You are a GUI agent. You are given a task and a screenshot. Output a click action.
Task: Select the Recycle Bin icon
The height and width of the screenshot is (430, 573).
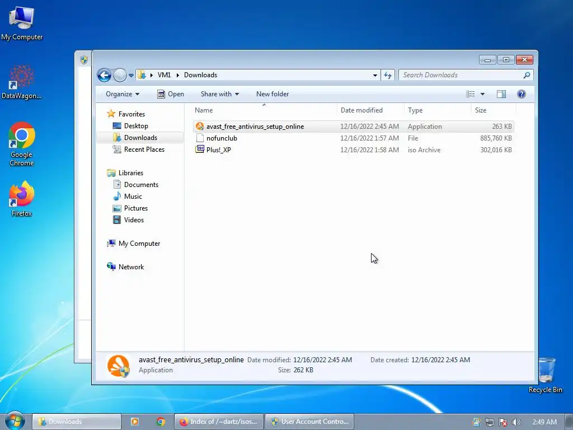point(545,375)
